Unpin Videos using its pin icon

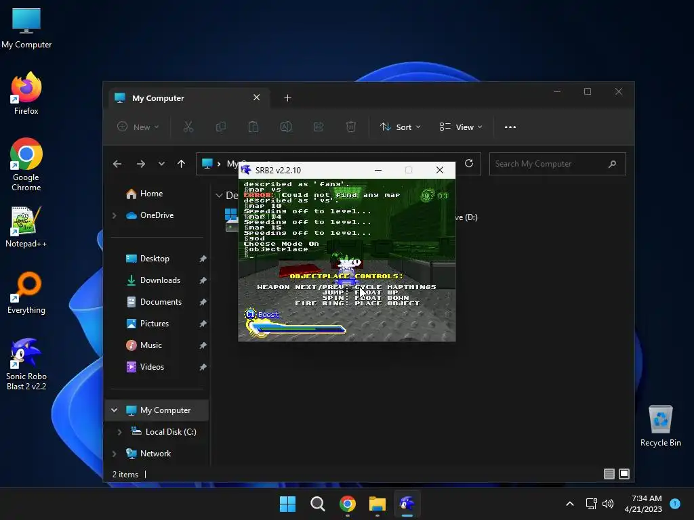(203, 367)
